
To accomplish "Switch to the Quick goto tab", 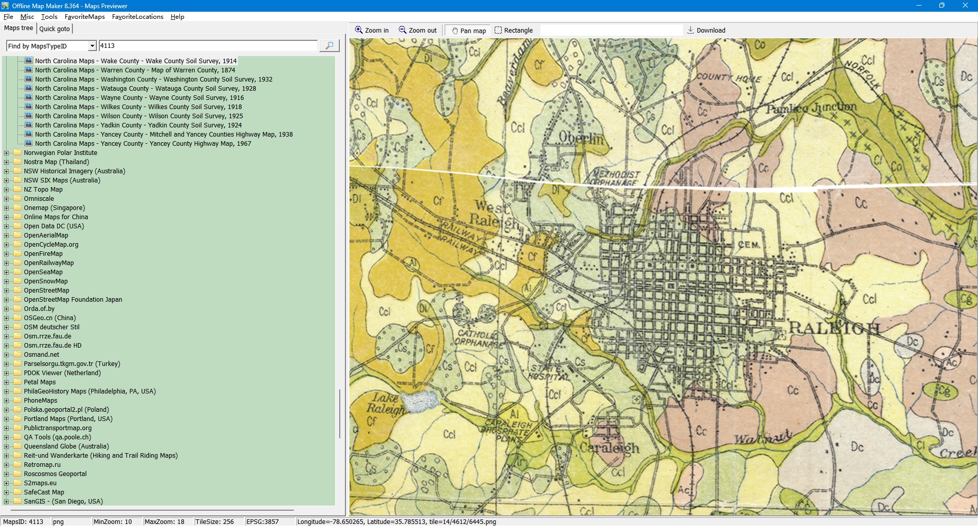I will pyautogui.click(x=55, y=29).
